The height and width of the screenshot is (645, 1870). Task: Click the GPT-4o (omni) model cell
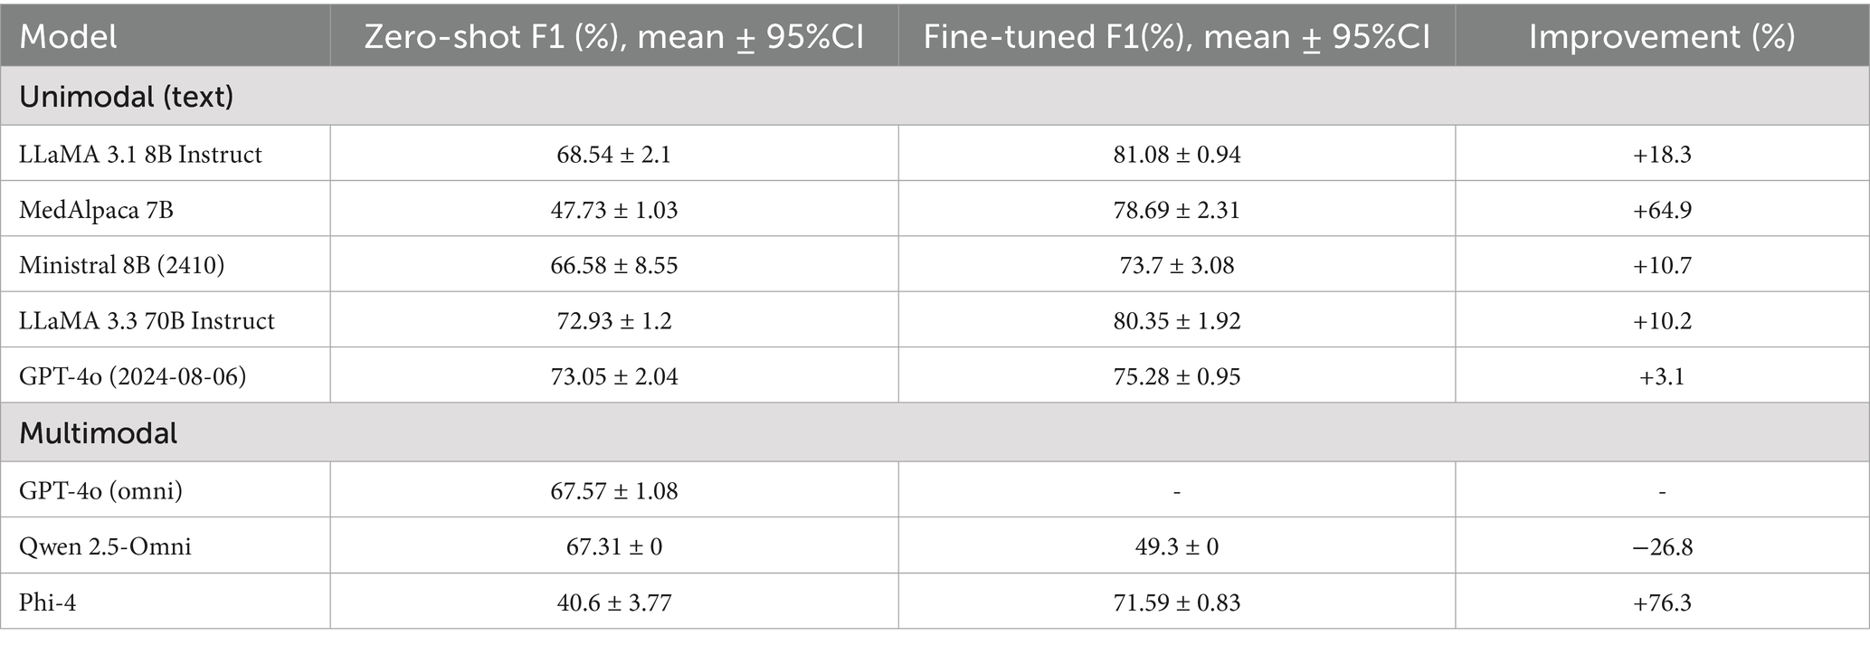tap(100, 491)
